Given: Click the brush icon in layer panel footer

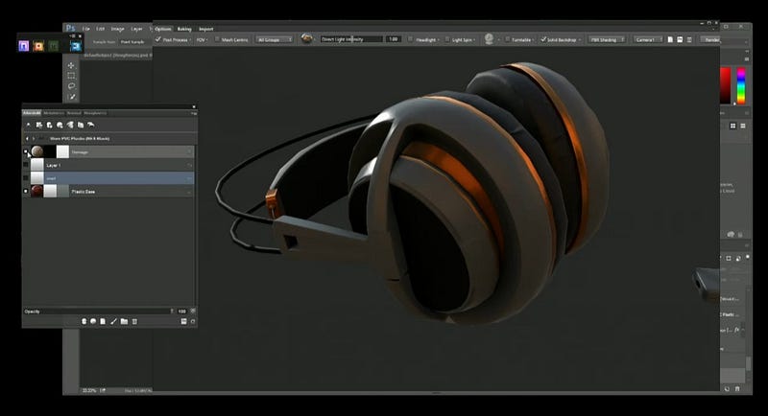Looking at the screenshot, I should pos(113,321).
